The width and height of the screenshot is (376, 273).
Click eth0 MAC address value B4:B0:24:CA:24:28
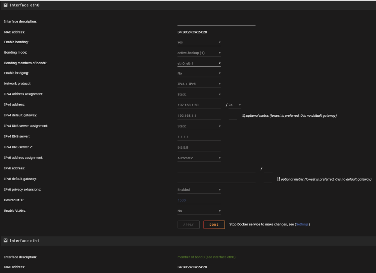tap(192, 32)
